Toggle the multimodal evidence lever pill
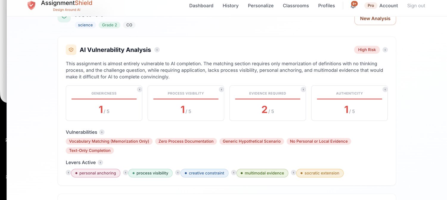 [262, 173]
